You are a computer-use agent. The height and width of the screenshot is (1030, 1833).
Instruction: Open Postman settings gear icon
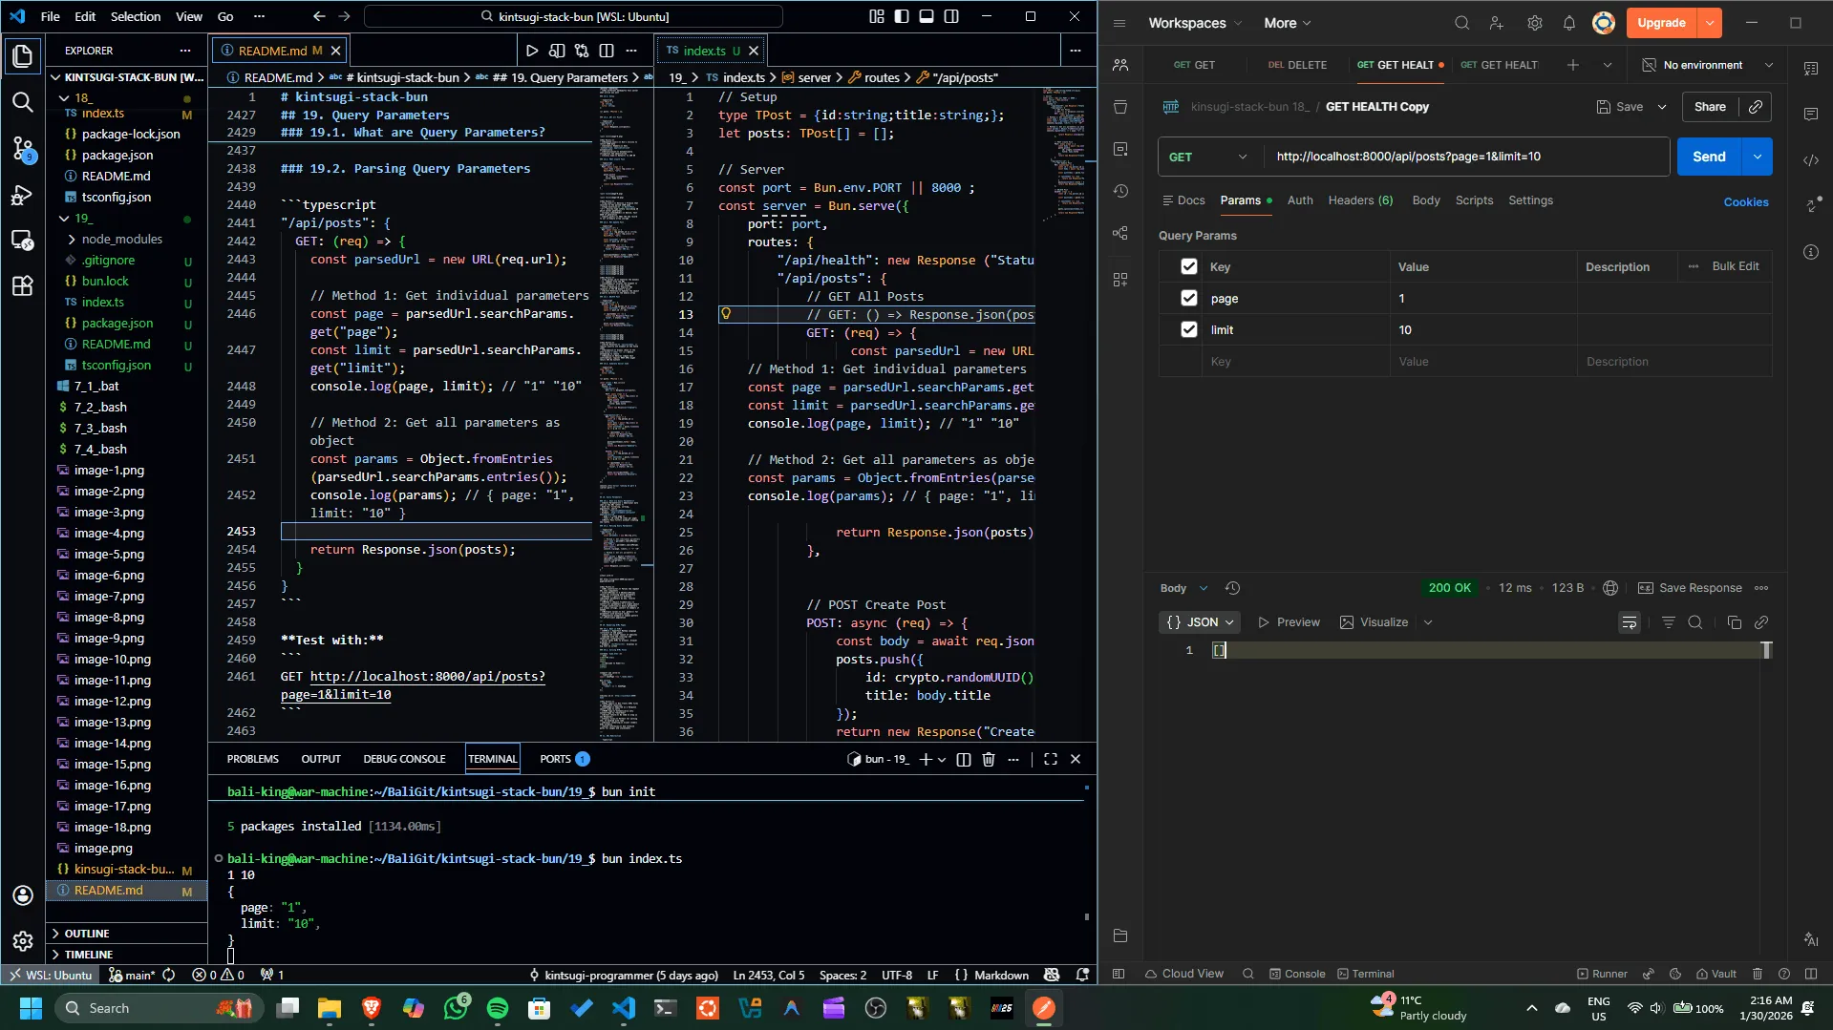1534,23
